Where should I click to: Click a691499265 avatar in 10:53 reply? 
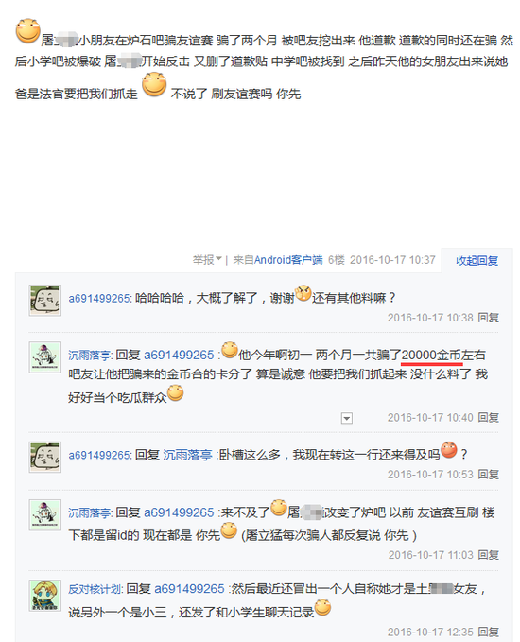tap(44, 457)
